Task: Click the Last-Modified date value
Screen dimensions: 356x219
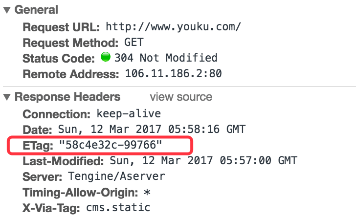Action: pyautogui.click(x=203, y=160)
